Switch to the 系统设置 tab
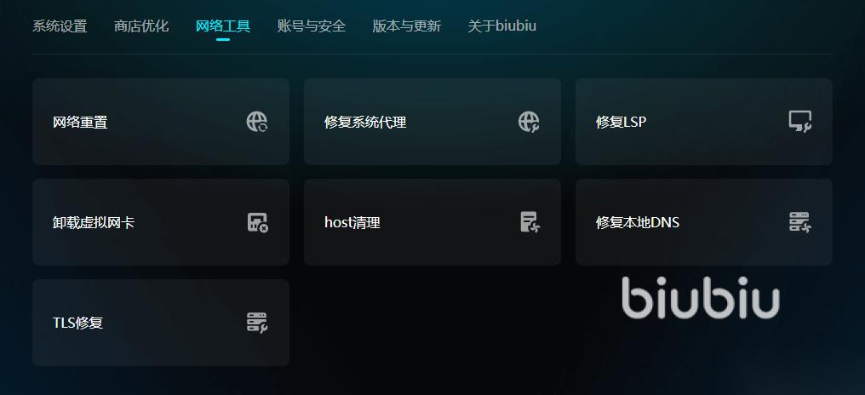Viewport: 865px width, 395px height. (x=60, y=26)
